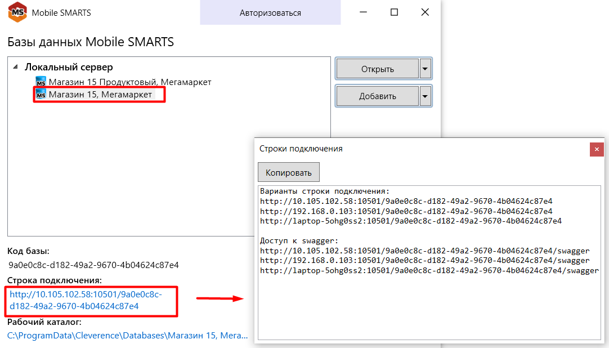Viewport: 609px width, 348px height.
Task: Click the 10.105.102.58 swagger URL line
Action: (x=425, y=251)
